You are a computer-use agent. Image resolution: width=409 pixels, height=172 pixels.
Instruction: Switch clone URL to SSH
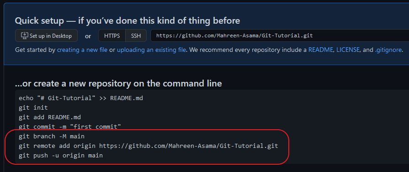136,35
